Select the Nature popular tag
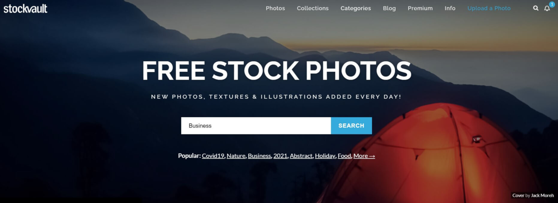This screenshot has width=558, height=203. pyautogui.click(x=236, y=156)
